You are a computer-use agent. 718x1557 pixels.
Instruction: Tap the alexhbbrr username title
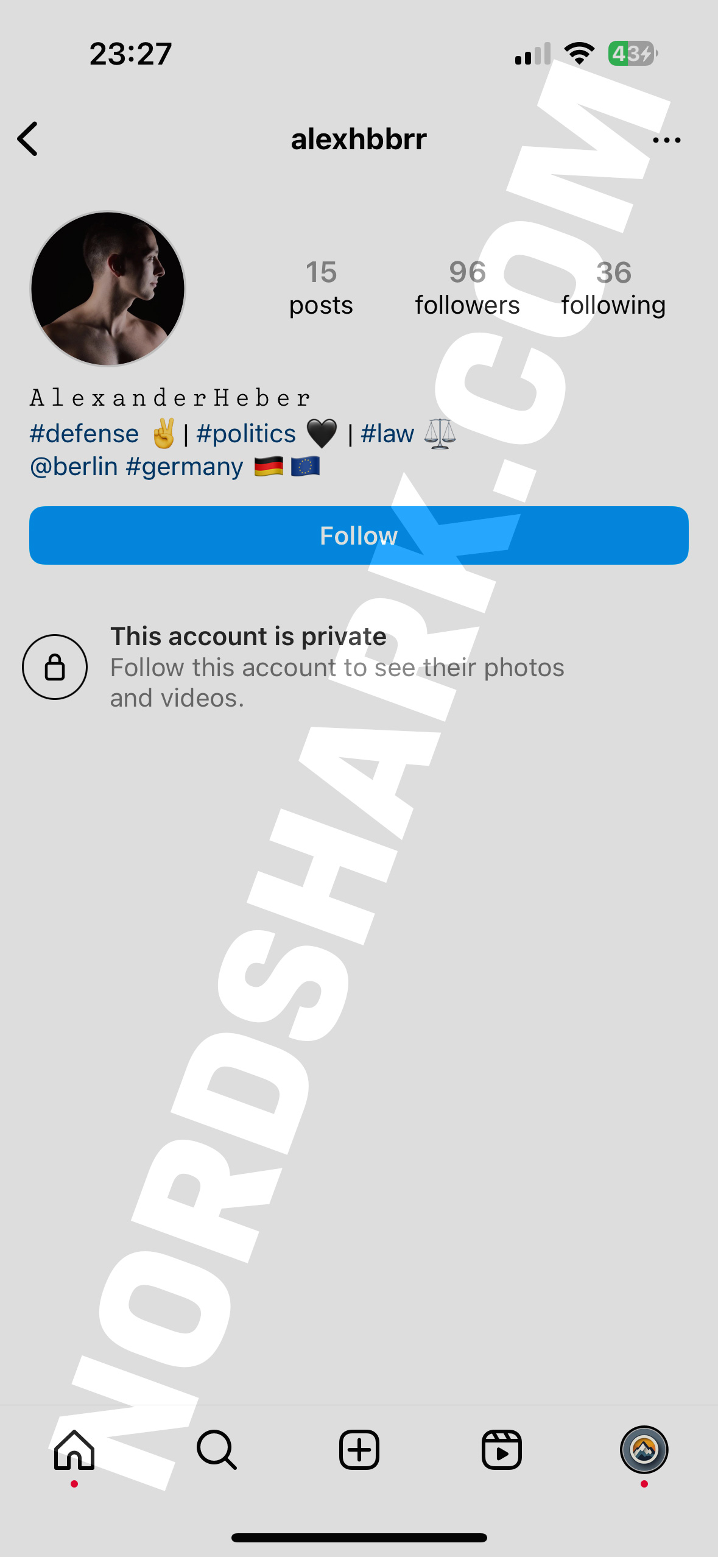[359, 139]
